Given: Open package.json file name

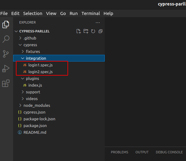Looking at the screenshot, I should point(35,126).
